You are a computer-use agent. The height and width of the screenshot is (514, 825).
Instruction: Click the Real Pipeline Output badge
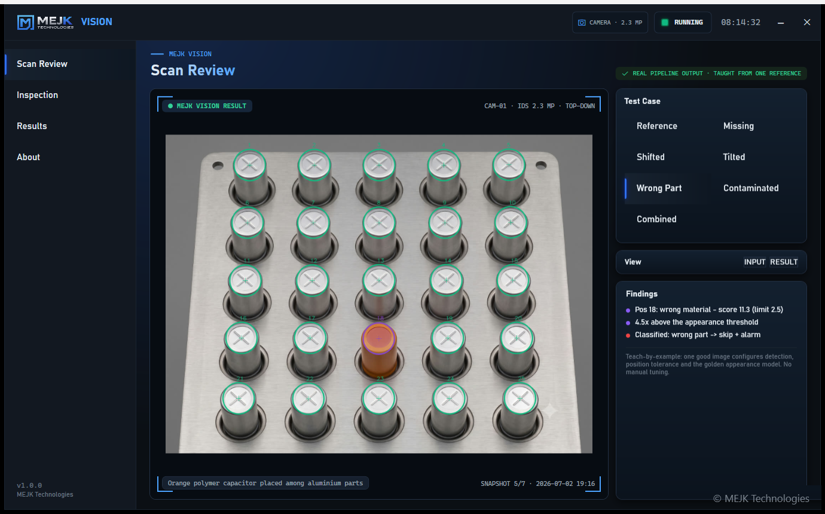click(x=711, y=74)
